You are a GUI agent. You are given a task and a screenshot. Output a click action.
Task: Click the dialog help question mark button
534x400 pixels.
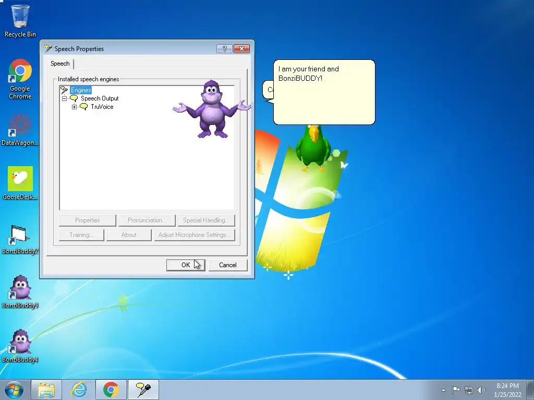tap(224, 48)
